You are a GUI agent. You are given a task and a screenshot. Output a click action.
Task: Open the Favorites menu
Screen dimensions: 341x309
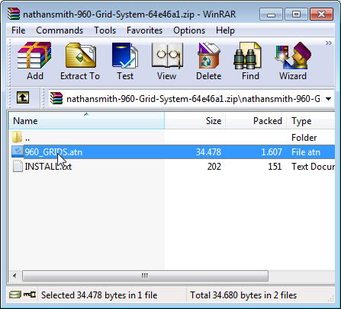(144, 30)
